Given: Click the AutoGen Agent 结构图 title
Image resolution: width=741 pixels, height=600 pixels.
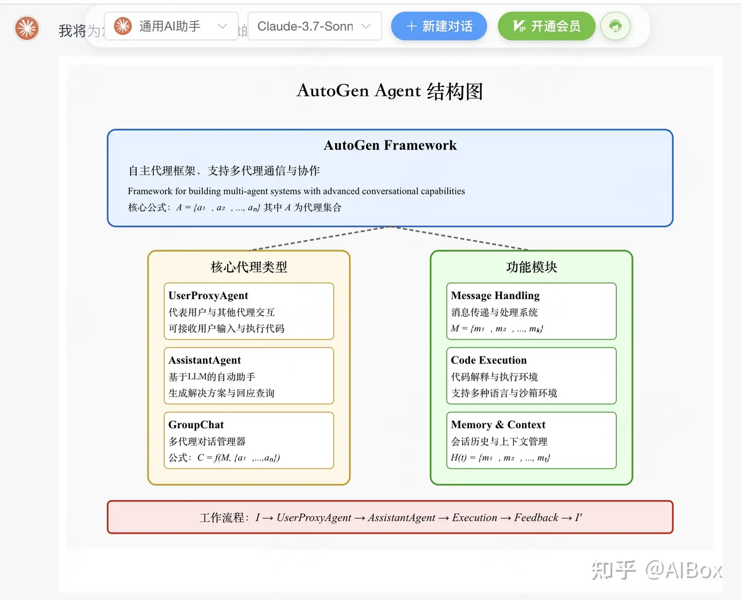Looking at the screenshot, I should (390, 91).
